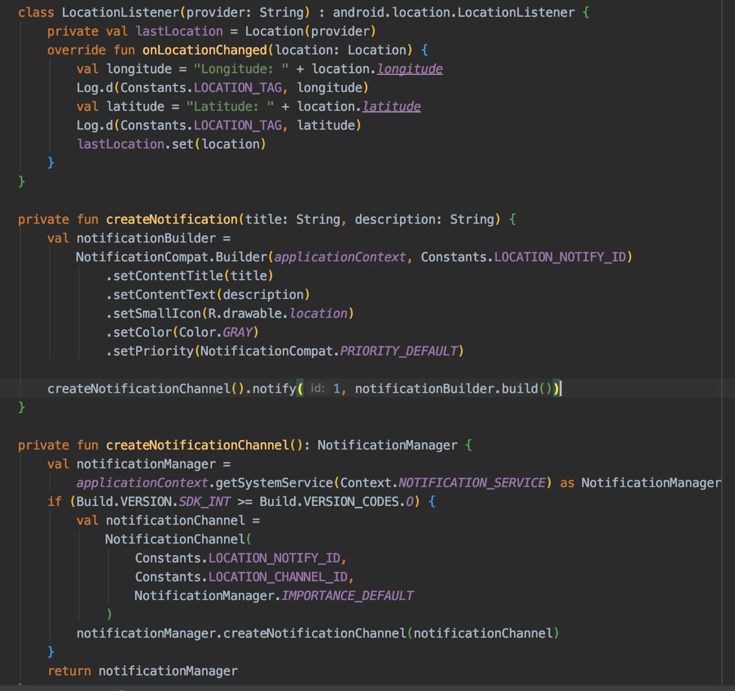Click "lastLocation" in the private val declaration

pos(179,31)
